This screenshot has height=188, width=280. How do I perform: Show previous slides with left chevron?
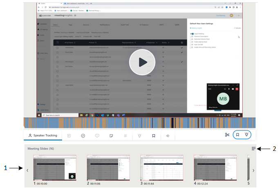[27, 170]
